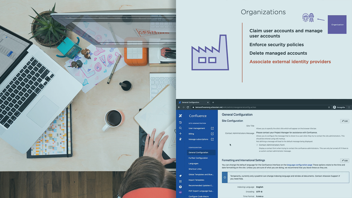Open the app switcher grid icon
Image resolution: width=352 pixels, height=198 pixels.
(180, 182)
